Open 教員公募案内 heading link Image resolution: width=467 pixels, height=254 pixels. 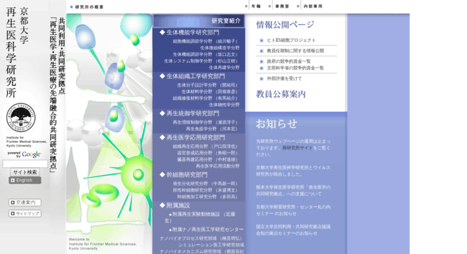281,94
